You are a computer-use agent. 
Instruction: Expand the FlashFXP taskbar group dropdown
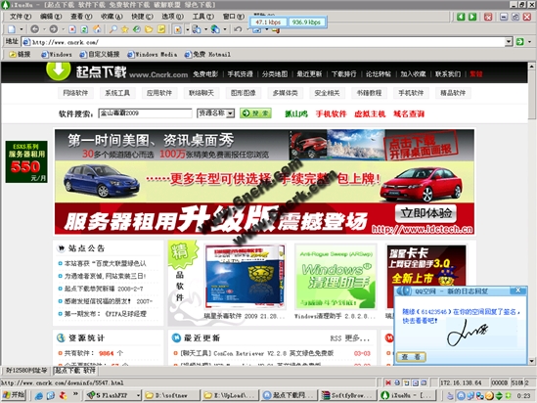click(138, 395)
